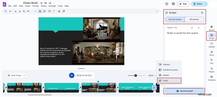Screen dimensions: 217x97
Task: Click the transition icon in the toolbar
Action: [63, 11]
